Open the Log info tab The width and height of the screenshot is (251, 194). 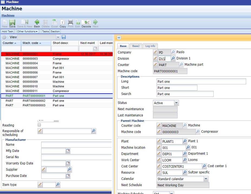point(150,46)
